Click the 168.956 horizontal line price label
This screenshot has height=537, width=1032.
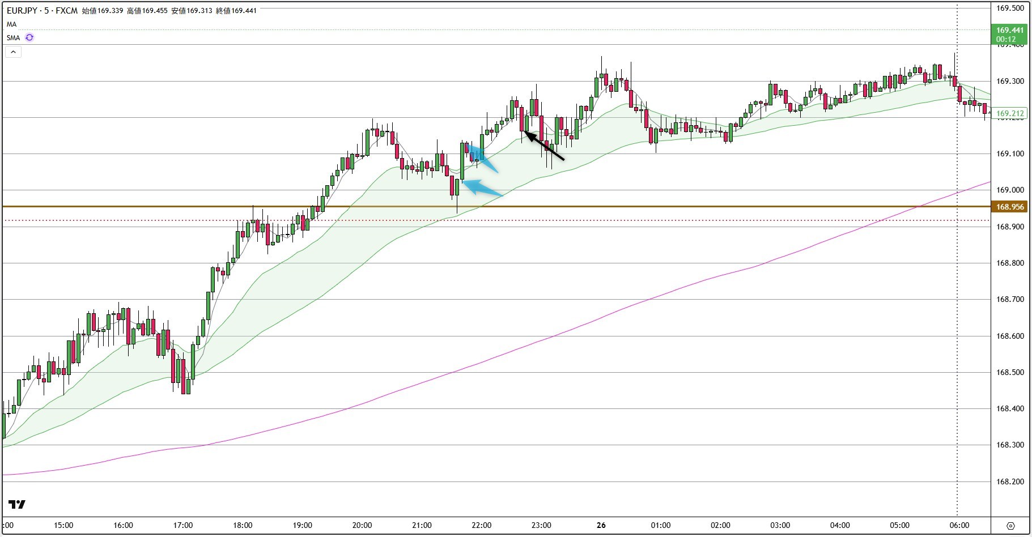[1010, 207]
